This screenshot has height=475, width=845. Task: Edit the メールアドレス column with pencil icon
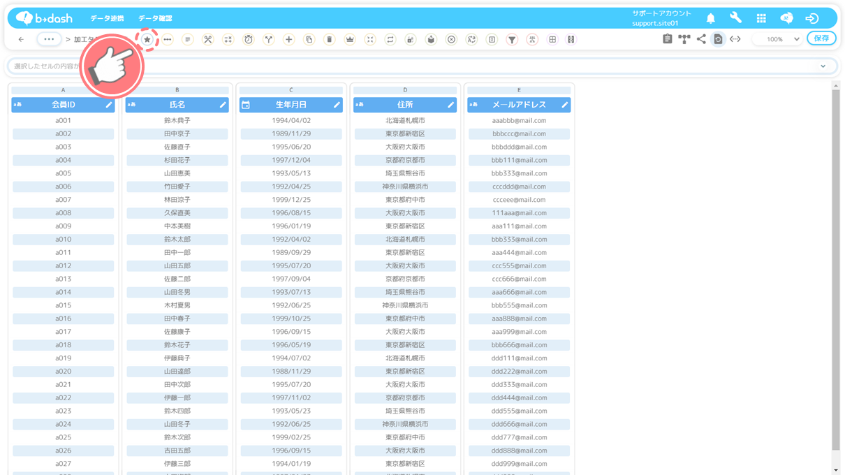click(564, 105)
